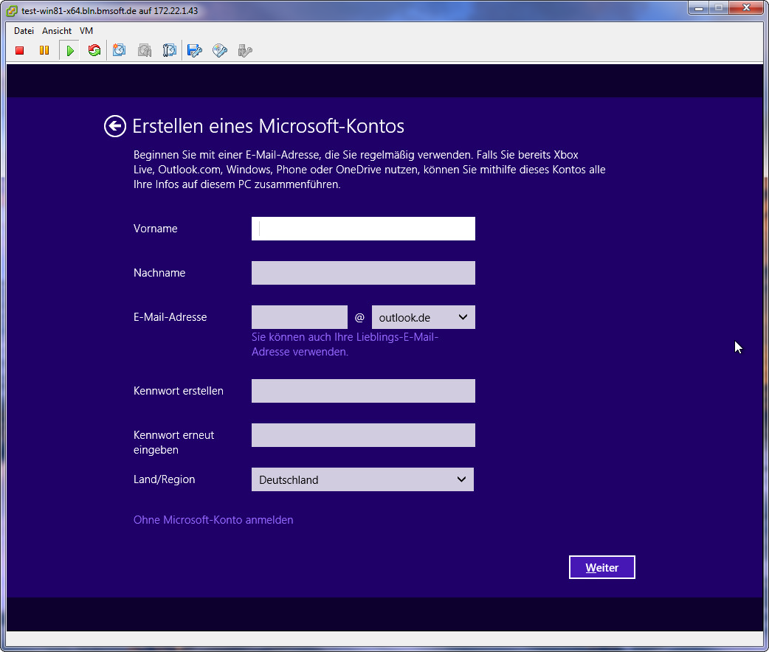Go back using the circled arrow
Screen dimensions: 769x652
[x=115, y=126]
